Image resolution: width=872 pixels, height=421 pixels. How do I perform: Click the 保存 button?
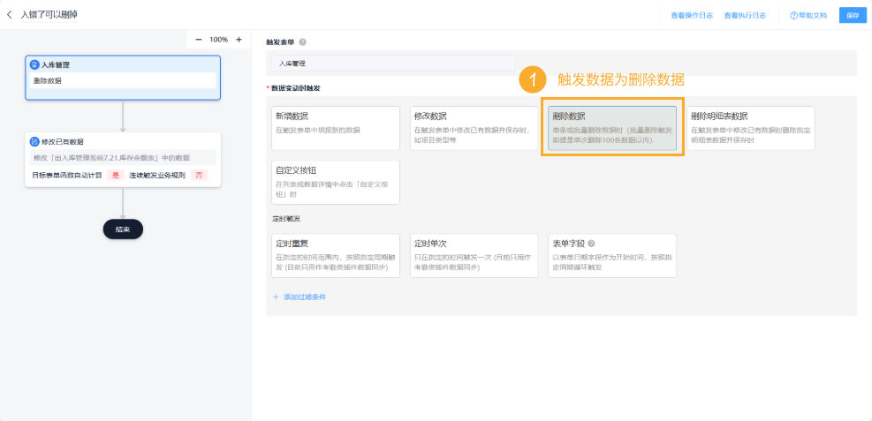[x=853, y=16]
